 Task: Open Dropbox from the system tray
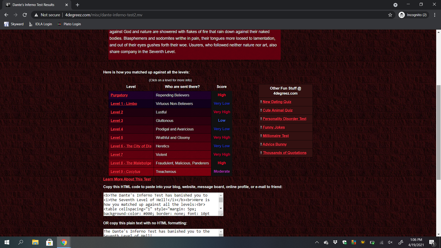tap(335, 242)
